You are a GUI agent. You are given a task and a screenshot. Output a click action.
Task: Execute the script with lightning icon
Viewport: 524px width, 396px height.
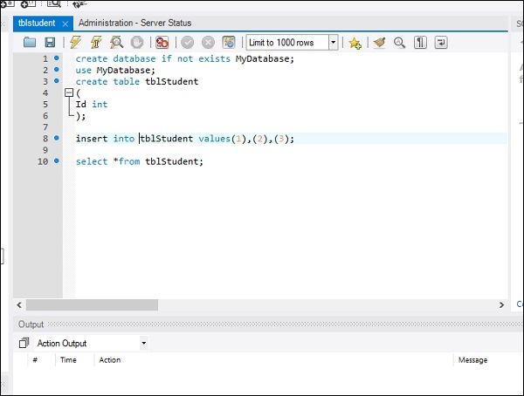(x=75, y=43)
